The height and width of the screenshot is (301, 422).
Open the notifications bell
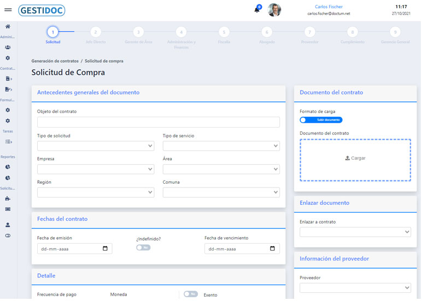pyautogui.click(x=257, y=10)
